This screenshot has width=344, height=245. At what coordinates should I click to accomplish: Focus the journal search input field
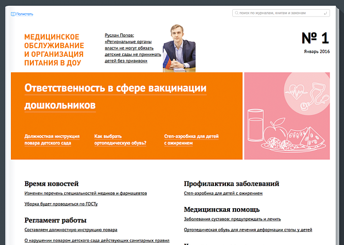(281, 13)
